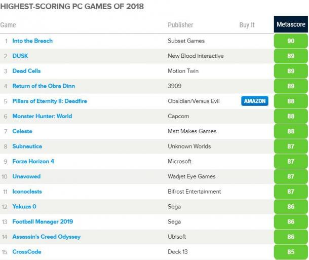Select the Matt Makes Games publisher text
Screen dimensions: 309x260
[192, 131]
